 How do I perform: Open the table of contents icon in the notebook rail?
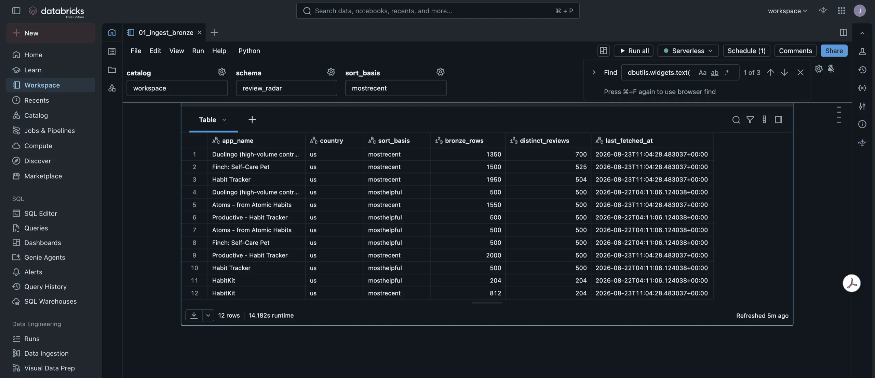112,52
